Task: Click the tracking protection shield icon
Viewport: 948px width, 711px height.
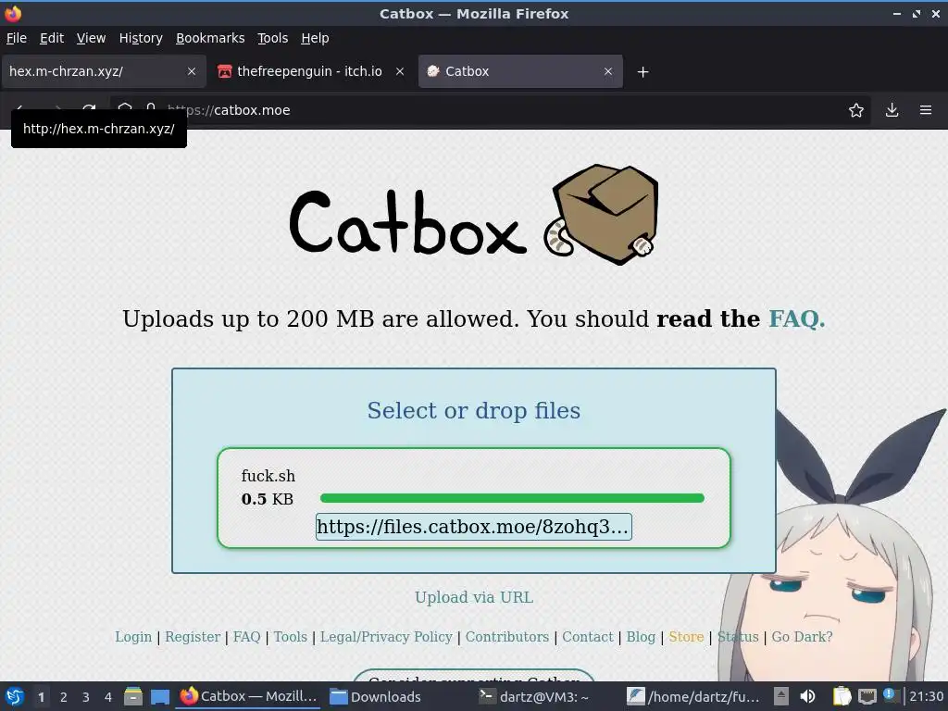Action: 125,109
